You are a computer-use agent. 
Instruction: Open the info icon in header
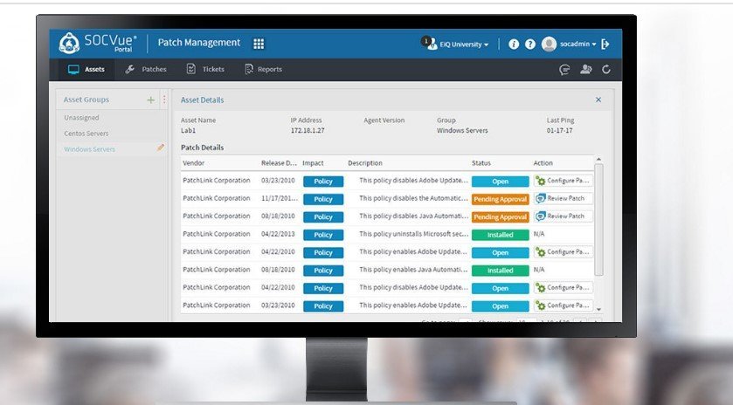(514, 44)
